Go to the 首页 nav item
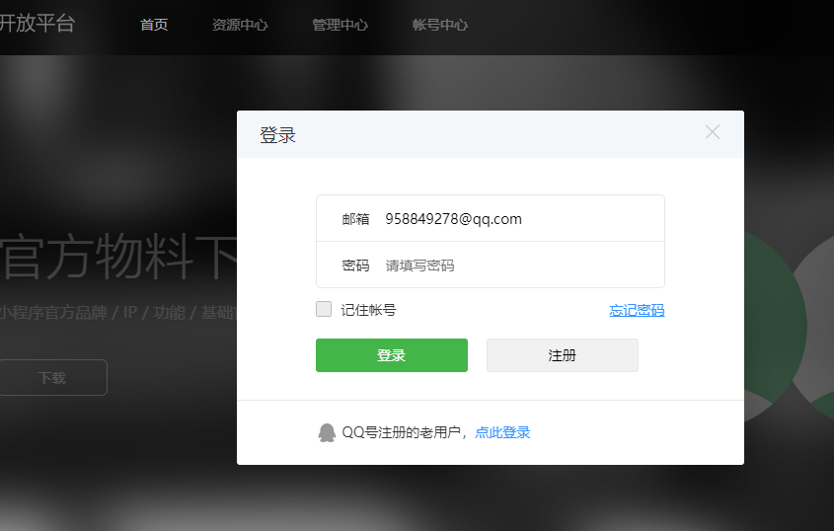This screenshot has width=834, height=531. coord(154,25)
